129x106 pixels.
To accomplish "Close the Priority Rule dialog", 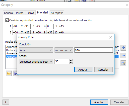I will (x=111, y=37).
